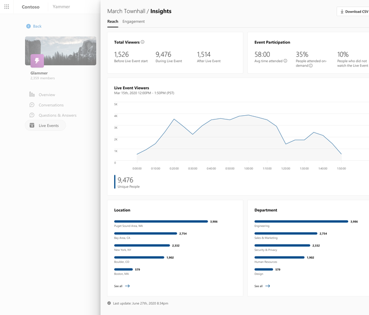Click the 9,476 Unique People figure
Image resolution: width=369 pixels, height=315 pixels.
tap(125, 180)
